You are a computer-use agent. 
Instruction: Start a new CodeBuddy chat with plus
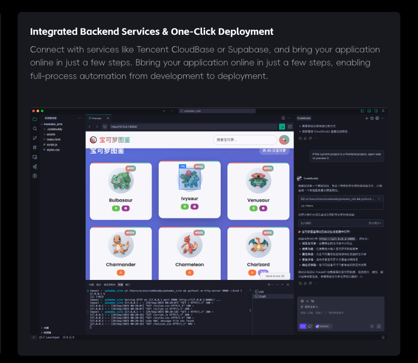367,118
